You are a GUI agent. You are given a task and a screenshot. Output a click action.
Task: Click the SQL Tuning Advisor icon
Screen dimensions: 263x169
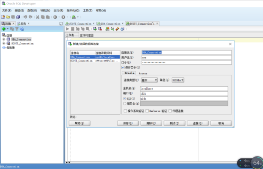click(x=88, y=29)
